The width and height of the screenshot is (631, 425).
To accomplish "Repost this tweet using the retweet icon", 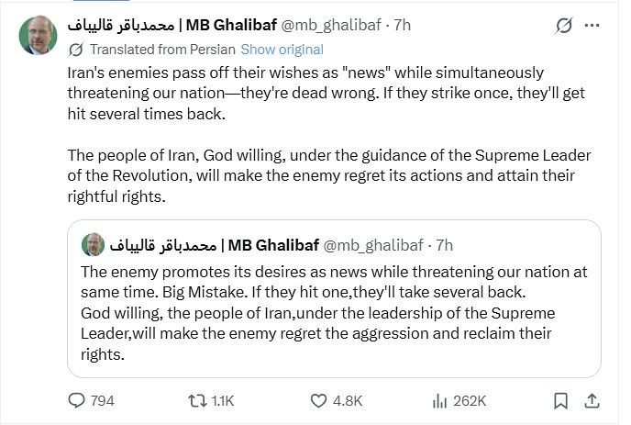I will pyautogui.click(x=196, y=400).
